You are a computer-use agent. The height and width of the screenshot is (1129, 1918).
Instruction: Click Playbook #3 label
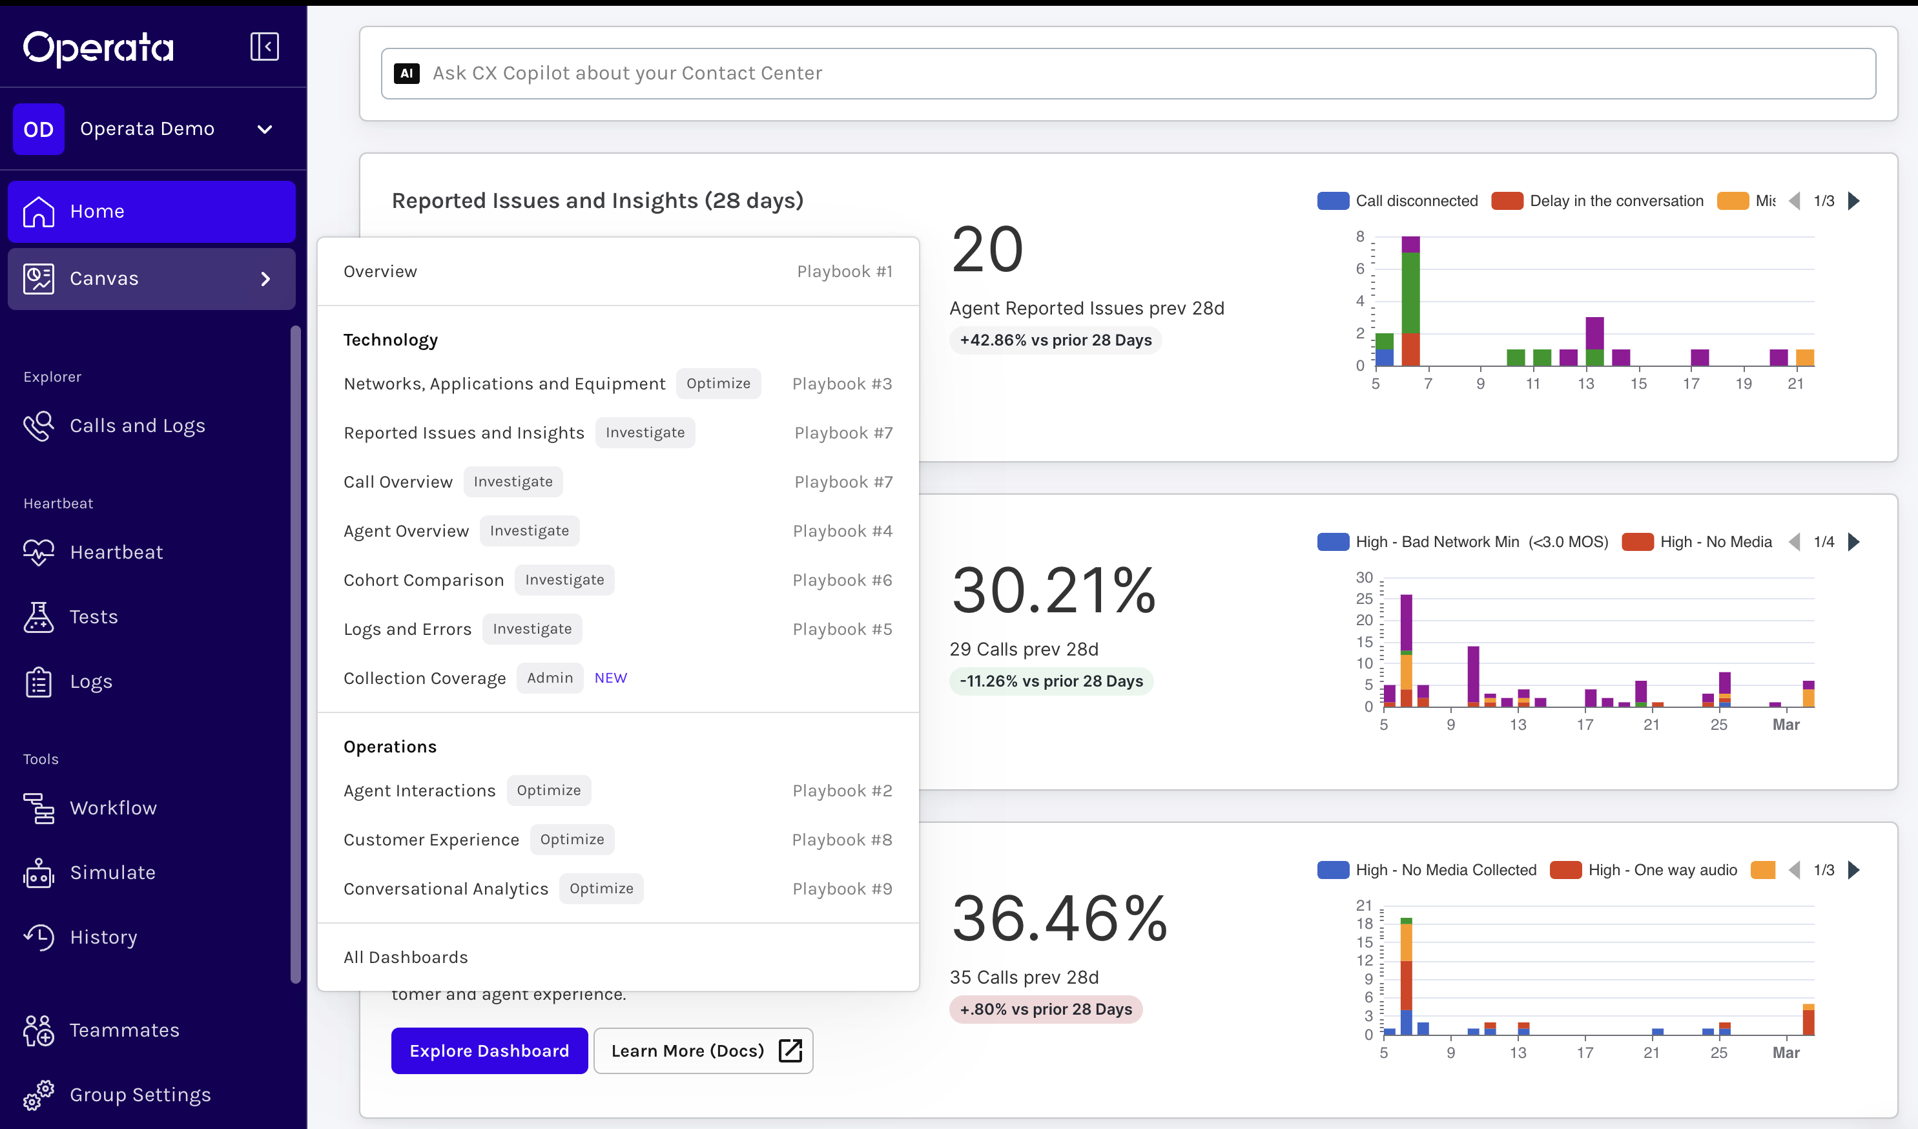click(842, 384)
